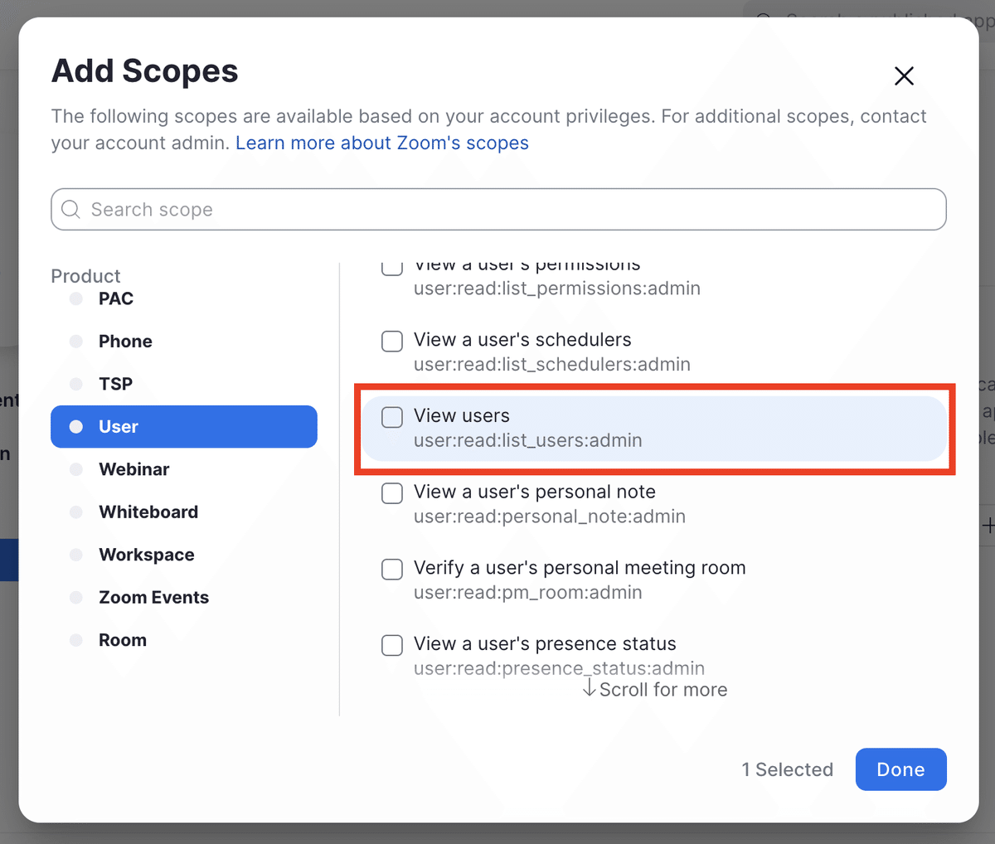Click the Search scope field
The height and width of the screenshot is (844, 995).
tap(498, 209)
